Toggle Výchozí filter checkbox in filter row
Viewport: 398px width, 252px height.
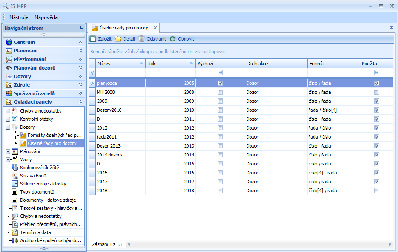220,72
